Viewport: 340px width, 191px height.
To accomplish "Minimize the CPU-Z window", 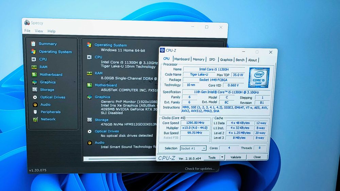I will coord(244,52).
